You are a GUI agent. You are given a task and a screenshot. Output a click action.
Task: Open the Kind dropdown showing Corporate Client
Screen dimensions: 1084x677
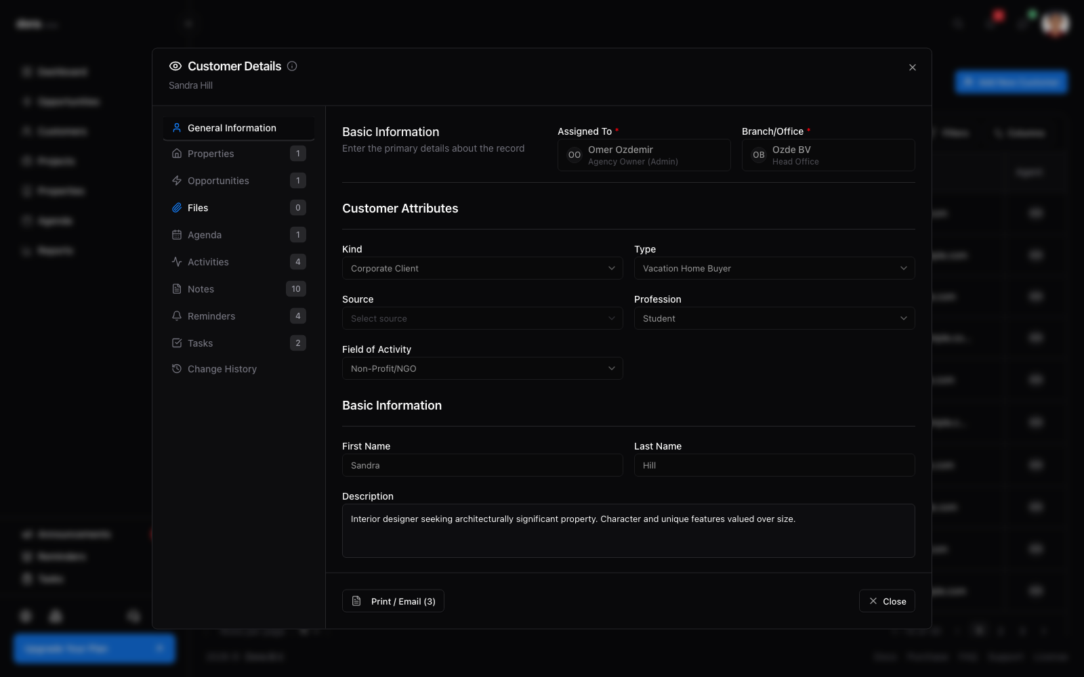[x=482, y=268]
